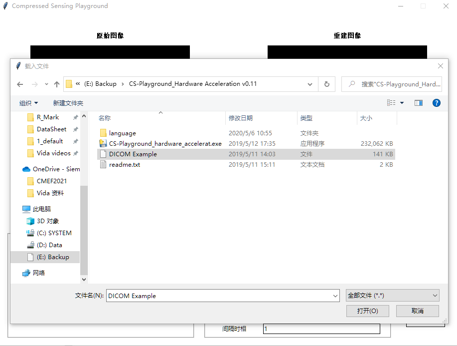Open view options dropdown arrow
The image size is (457, 346).
(x=402, y=103)
